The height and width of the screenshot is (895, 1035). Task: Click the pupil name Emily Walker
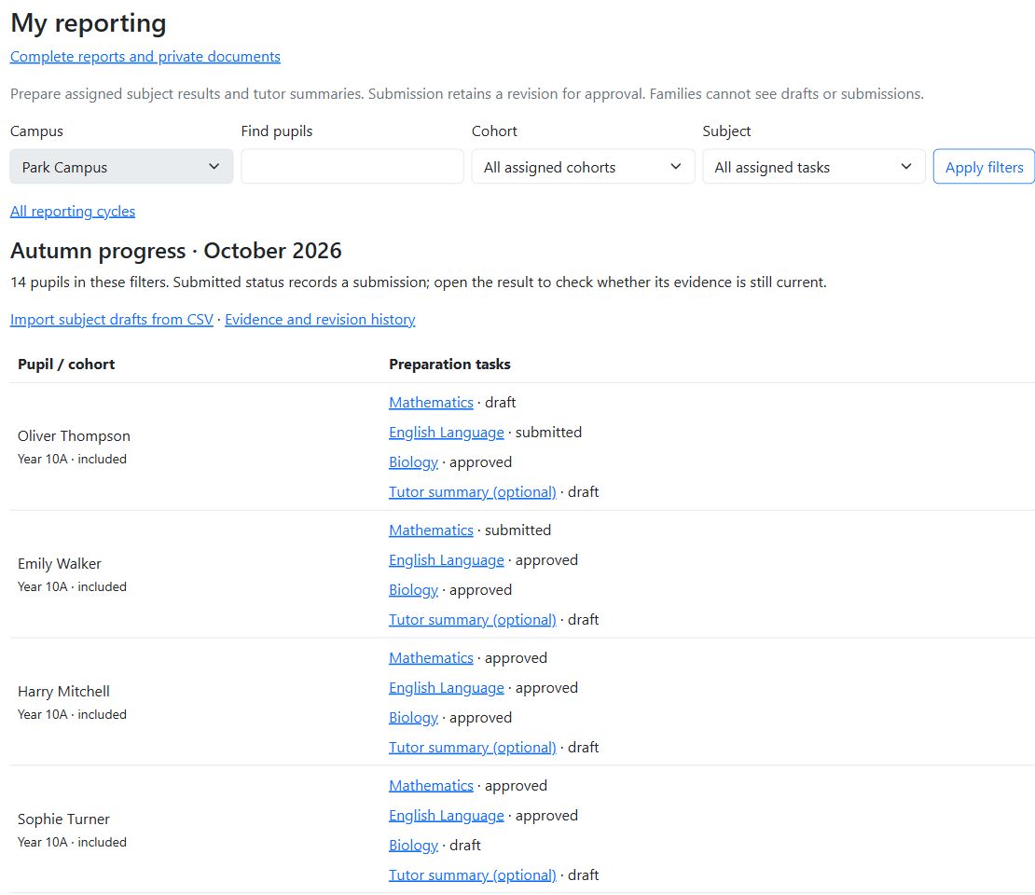pyautogui.click(x=60, y=564)
